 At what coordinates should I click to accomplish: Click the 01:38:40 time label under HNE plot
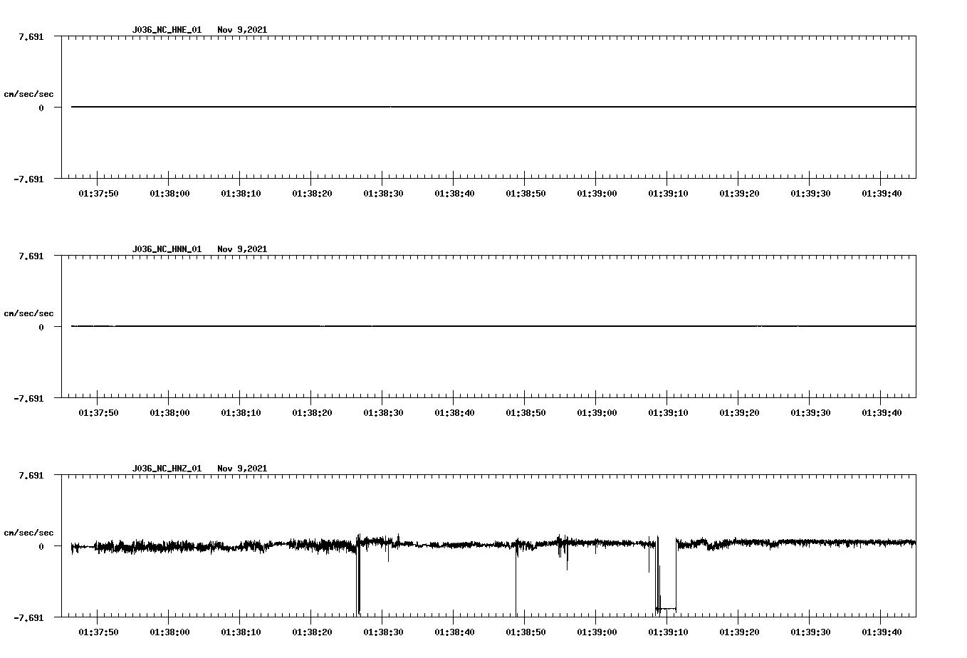tap(454, 194)
